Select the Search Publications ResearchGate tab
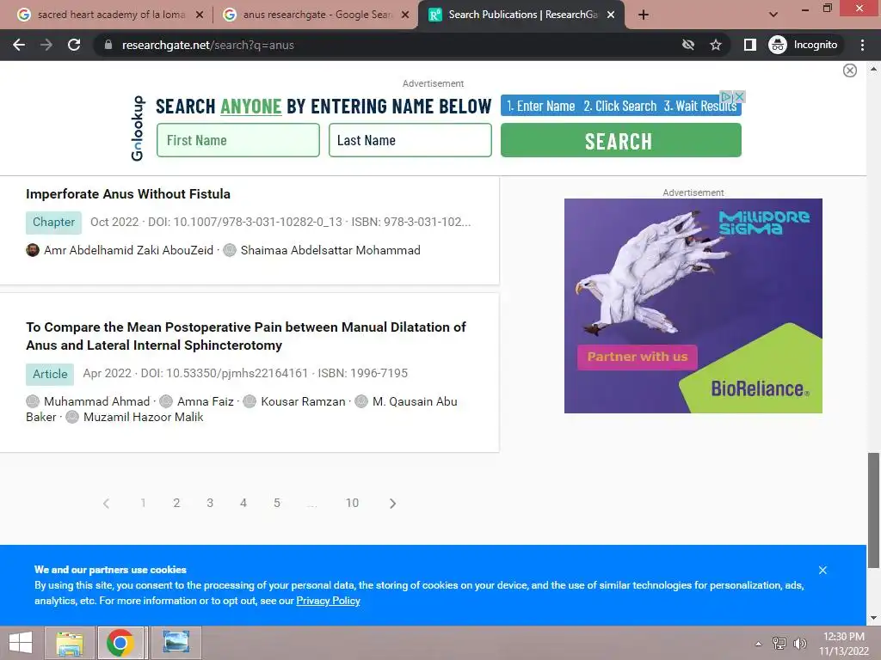Image resolution: width=881 pixels, height=660 pixels. [522, 15]
